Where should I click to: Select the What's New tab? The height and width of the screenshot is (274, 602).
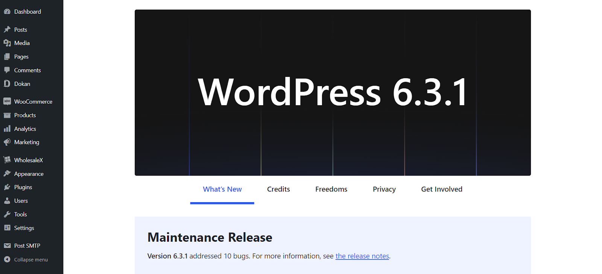[x=222, y=189]
